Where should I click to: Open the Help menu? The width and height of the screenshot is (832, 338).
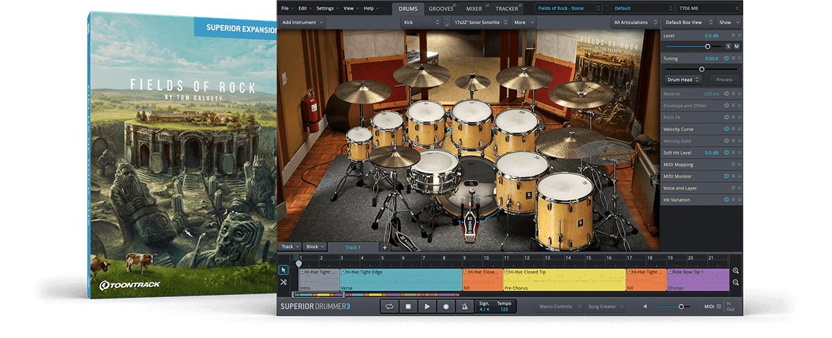pos(370,8)
